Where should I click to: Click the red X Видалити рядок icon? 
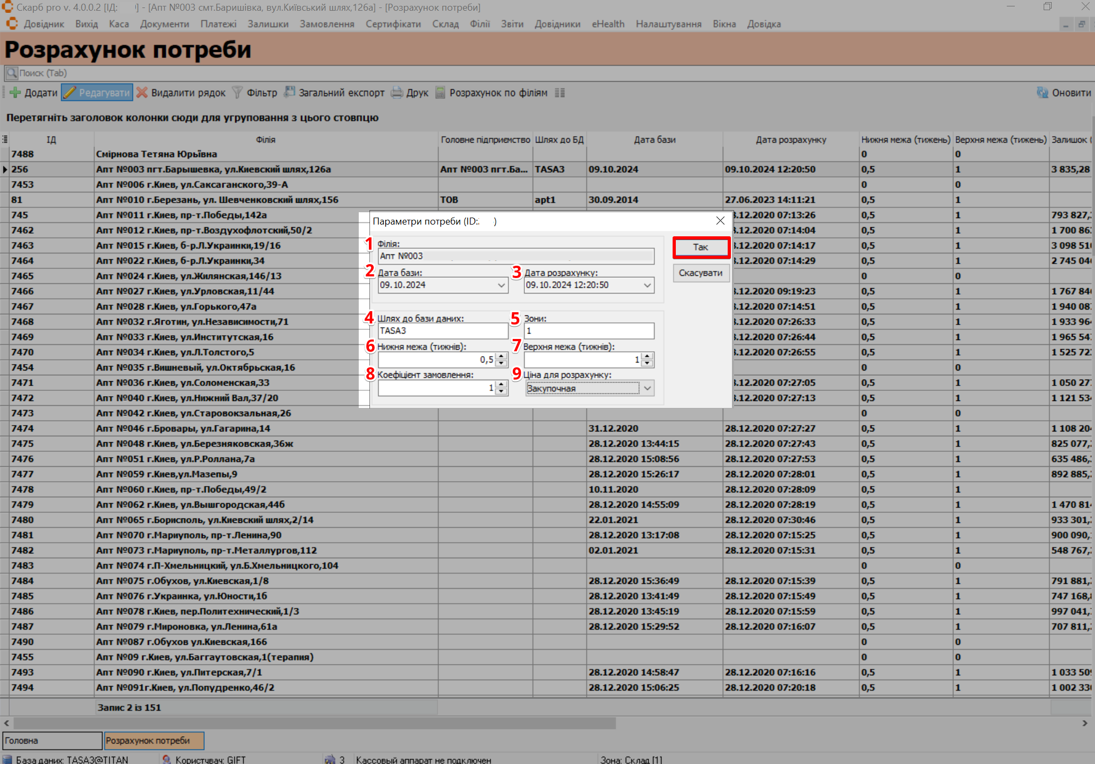tap(142, 92)
